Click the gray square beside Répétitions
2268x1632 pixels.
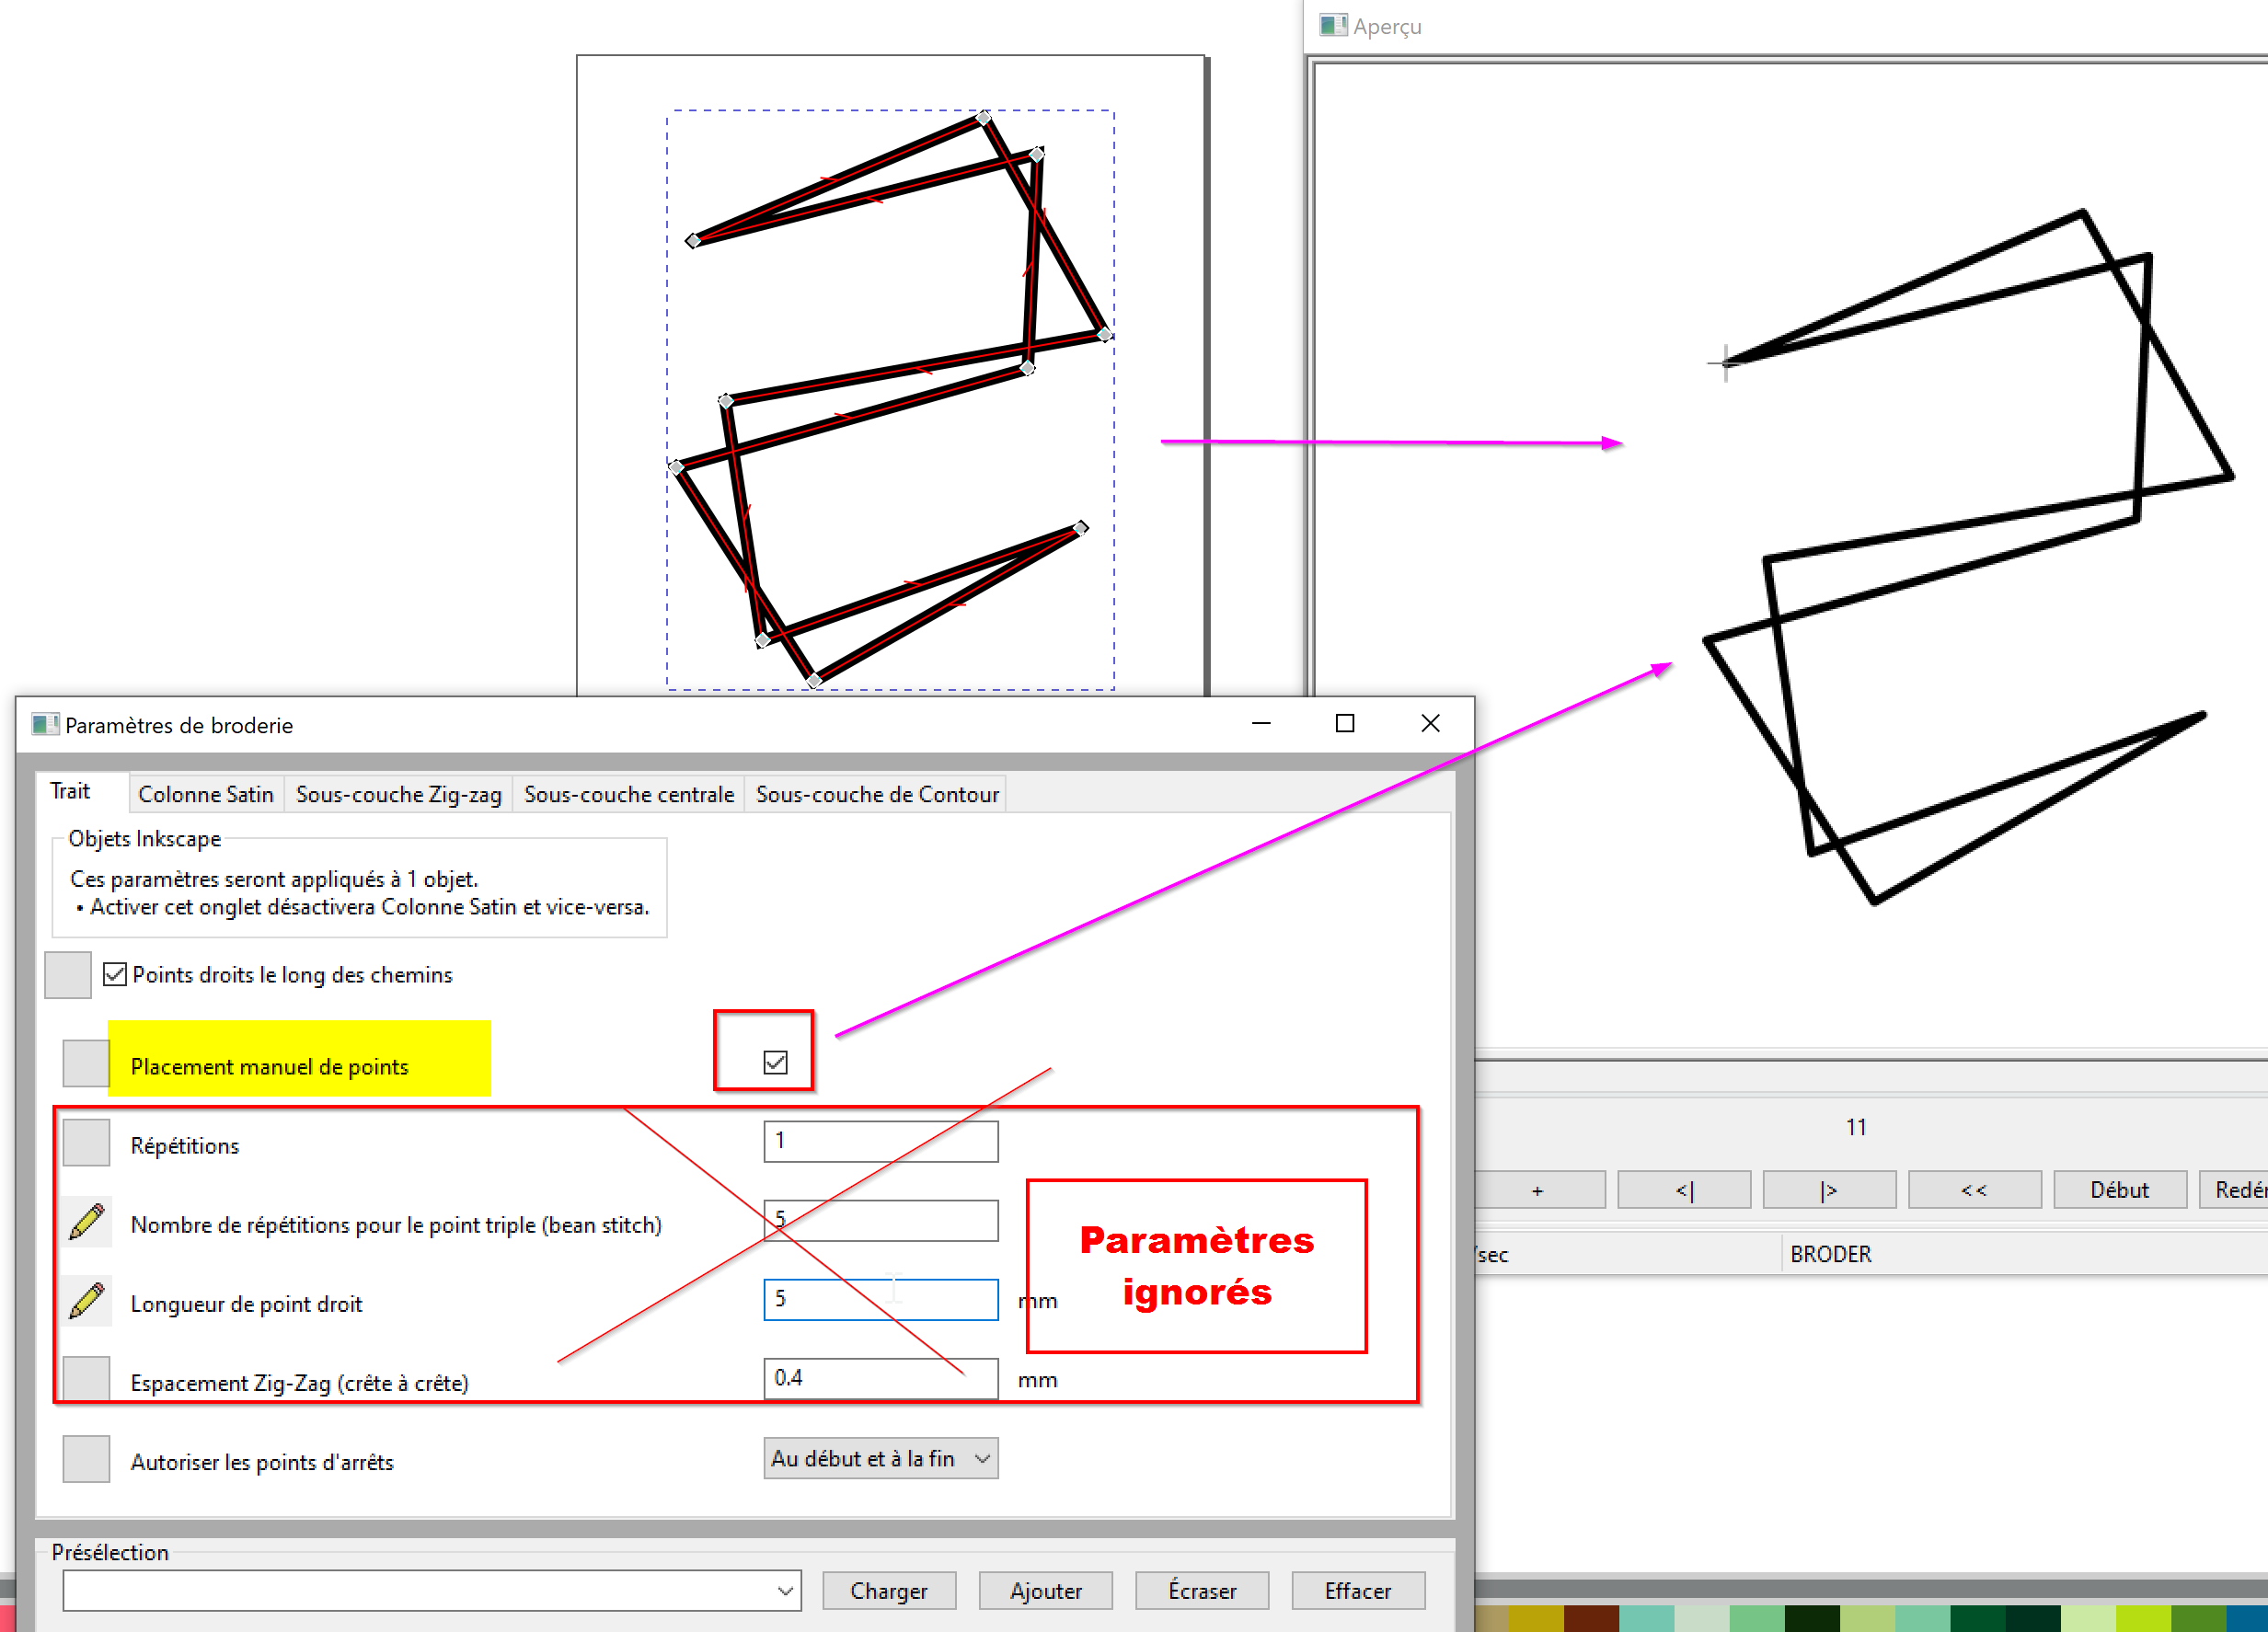pos(86,1143)
